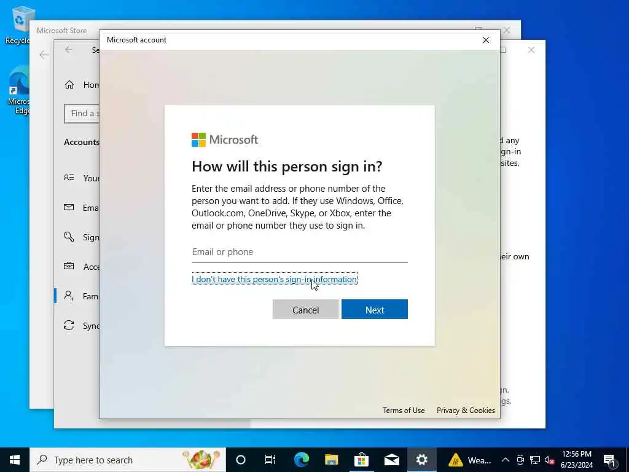Click the Next button
This screenshot has height=472, width=629.
(x=374, y=310)
